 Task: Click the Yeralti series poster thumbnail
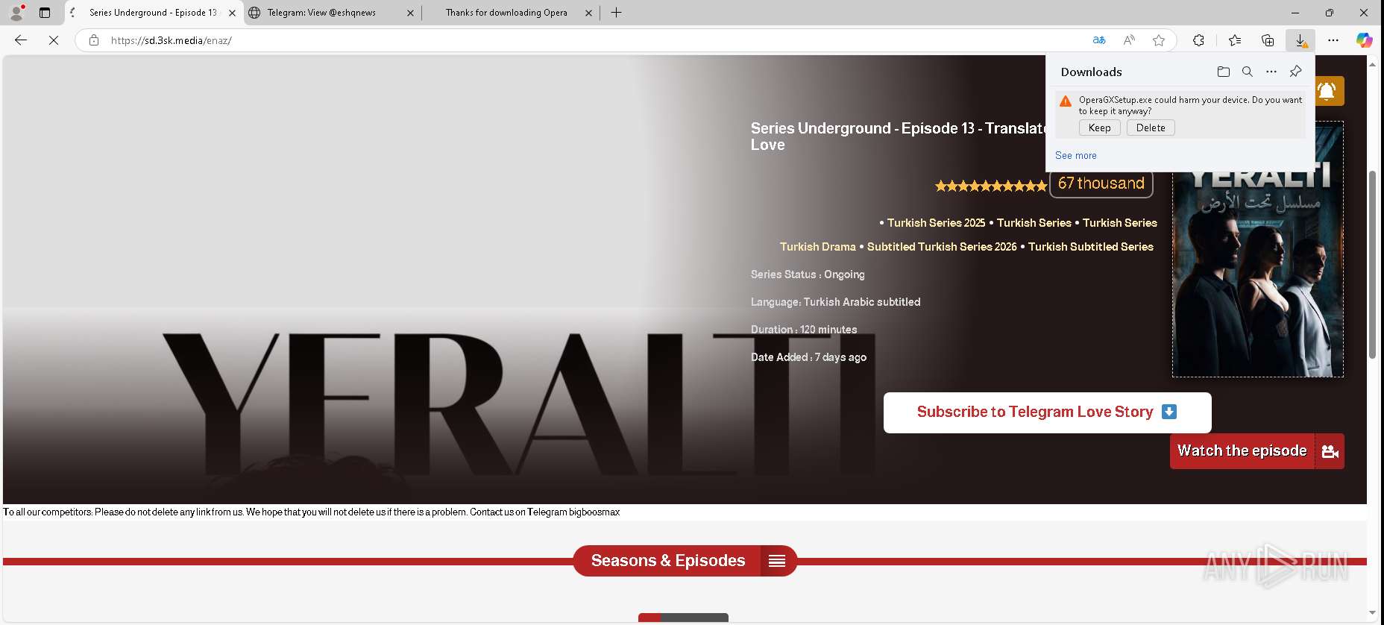pos(1258,250)
